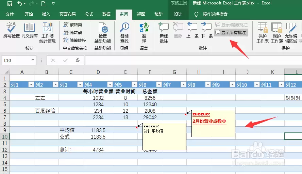Viewport: 302px width, 174px height.
Task: Switch to the 公式 tab
Action: coord(89,14)
